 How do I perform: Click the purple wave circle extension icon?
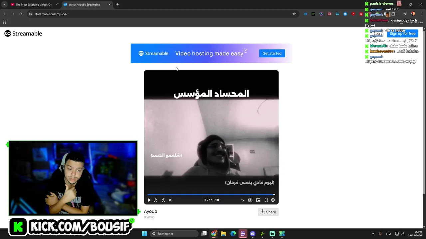(x=321, y=14)
